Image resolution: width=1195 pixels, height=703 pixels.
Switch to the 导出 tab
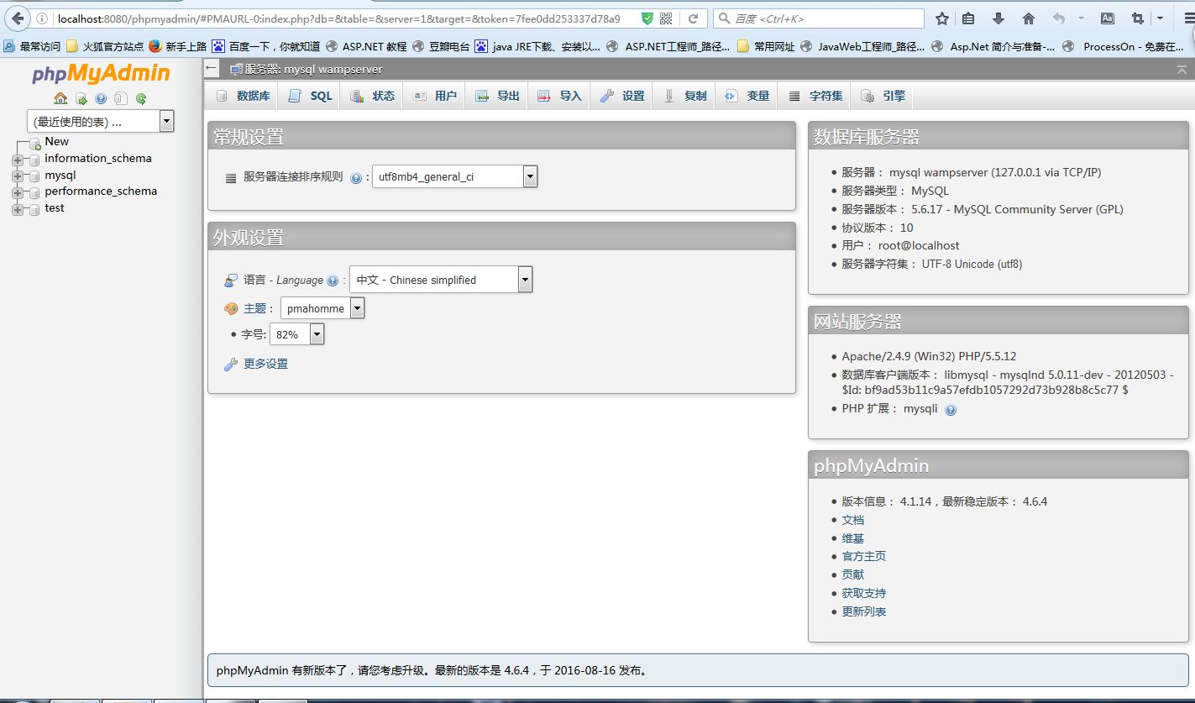point(497,96)
